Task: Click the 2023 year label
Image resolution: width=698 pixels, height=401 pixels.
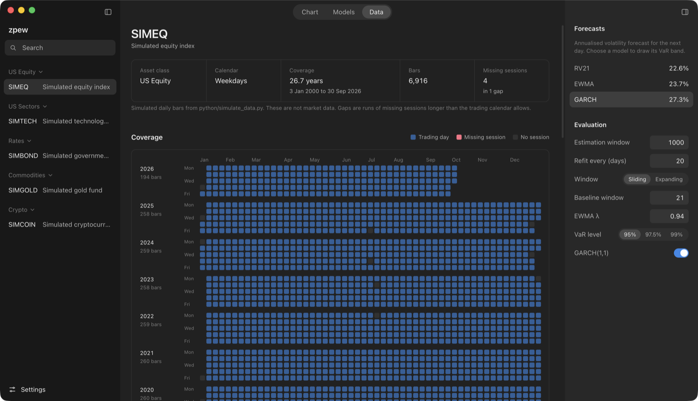Action: tap(147, 280)
